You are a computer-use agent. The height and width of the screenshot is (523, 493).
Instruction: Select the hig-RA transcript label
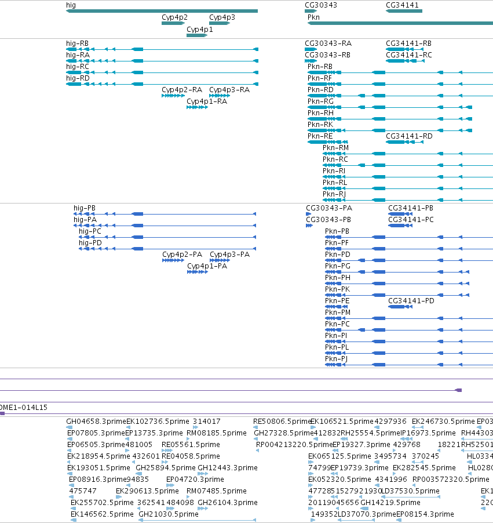(78, 55)
